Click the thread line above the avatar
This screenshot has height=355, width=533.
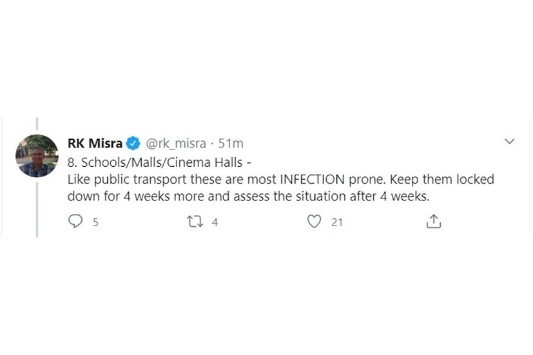[x=37, y=125]
